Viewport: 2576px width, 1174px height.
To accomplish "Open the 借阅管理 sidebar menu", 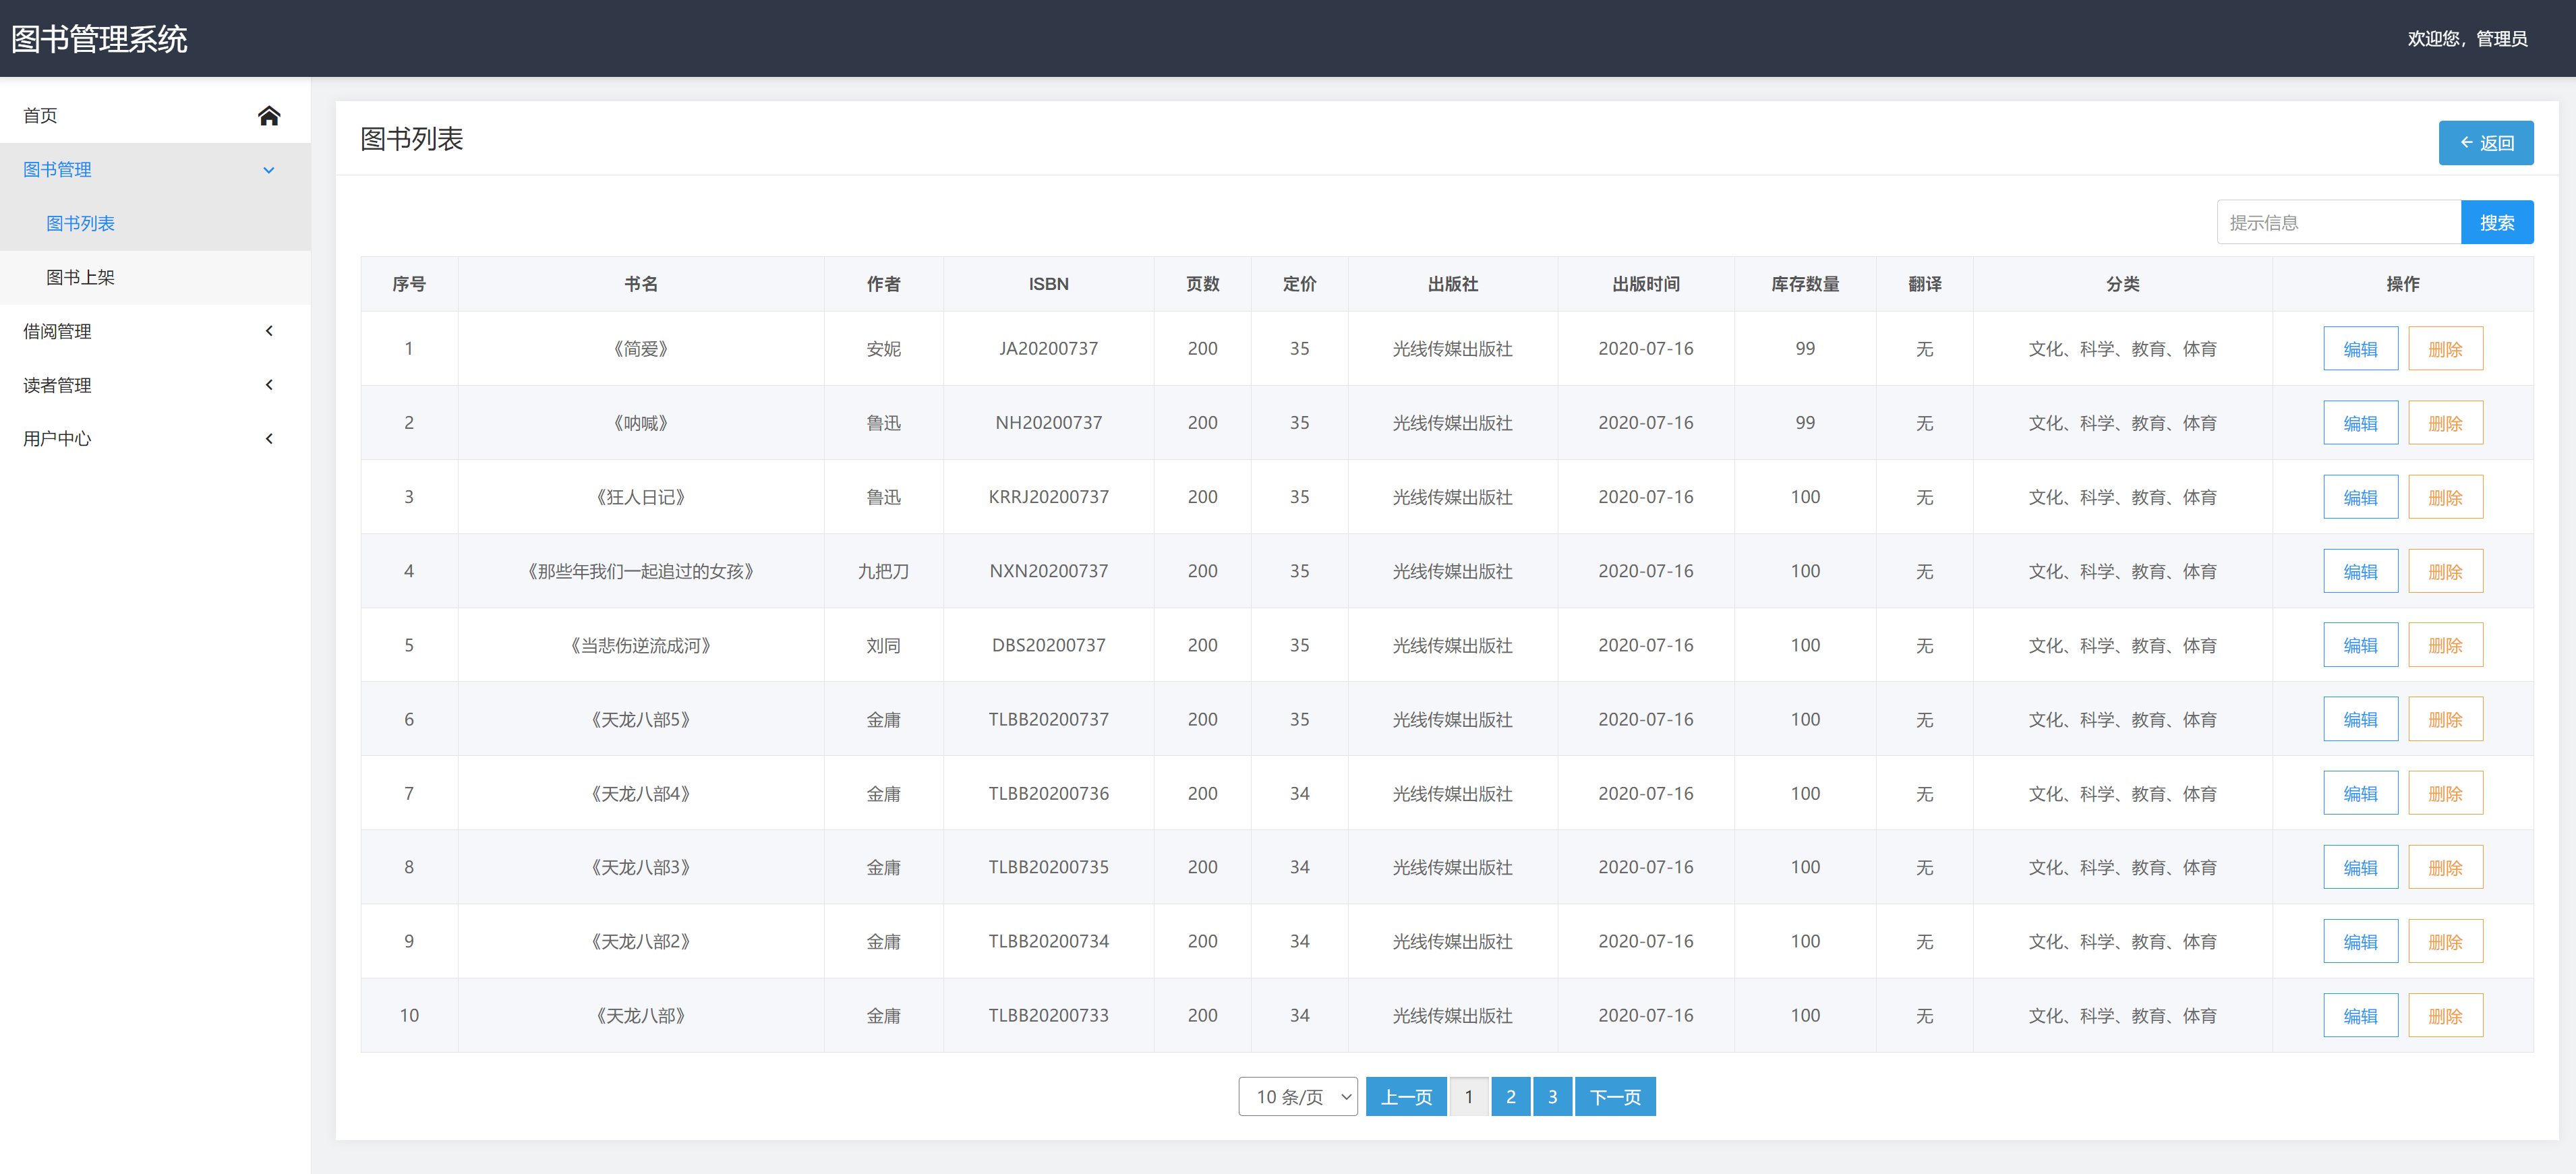I will (x=155, y=331).
